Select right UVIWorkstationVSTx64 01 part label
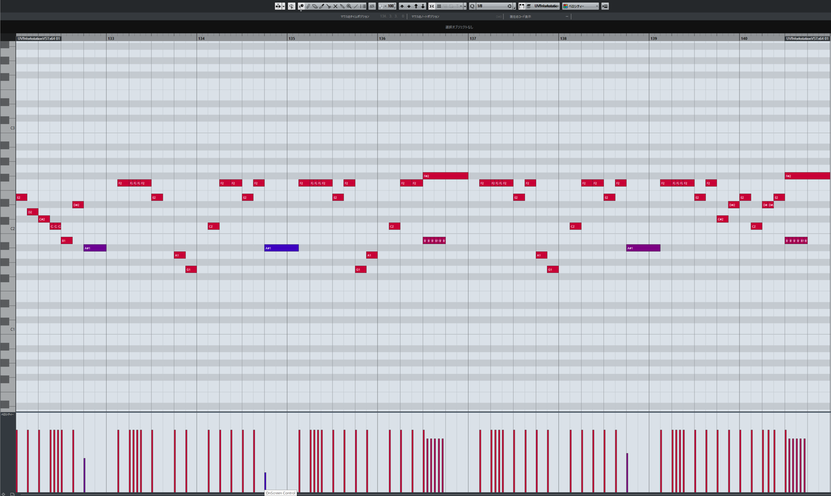The image size is (831, 496). (x=807, y=38)
